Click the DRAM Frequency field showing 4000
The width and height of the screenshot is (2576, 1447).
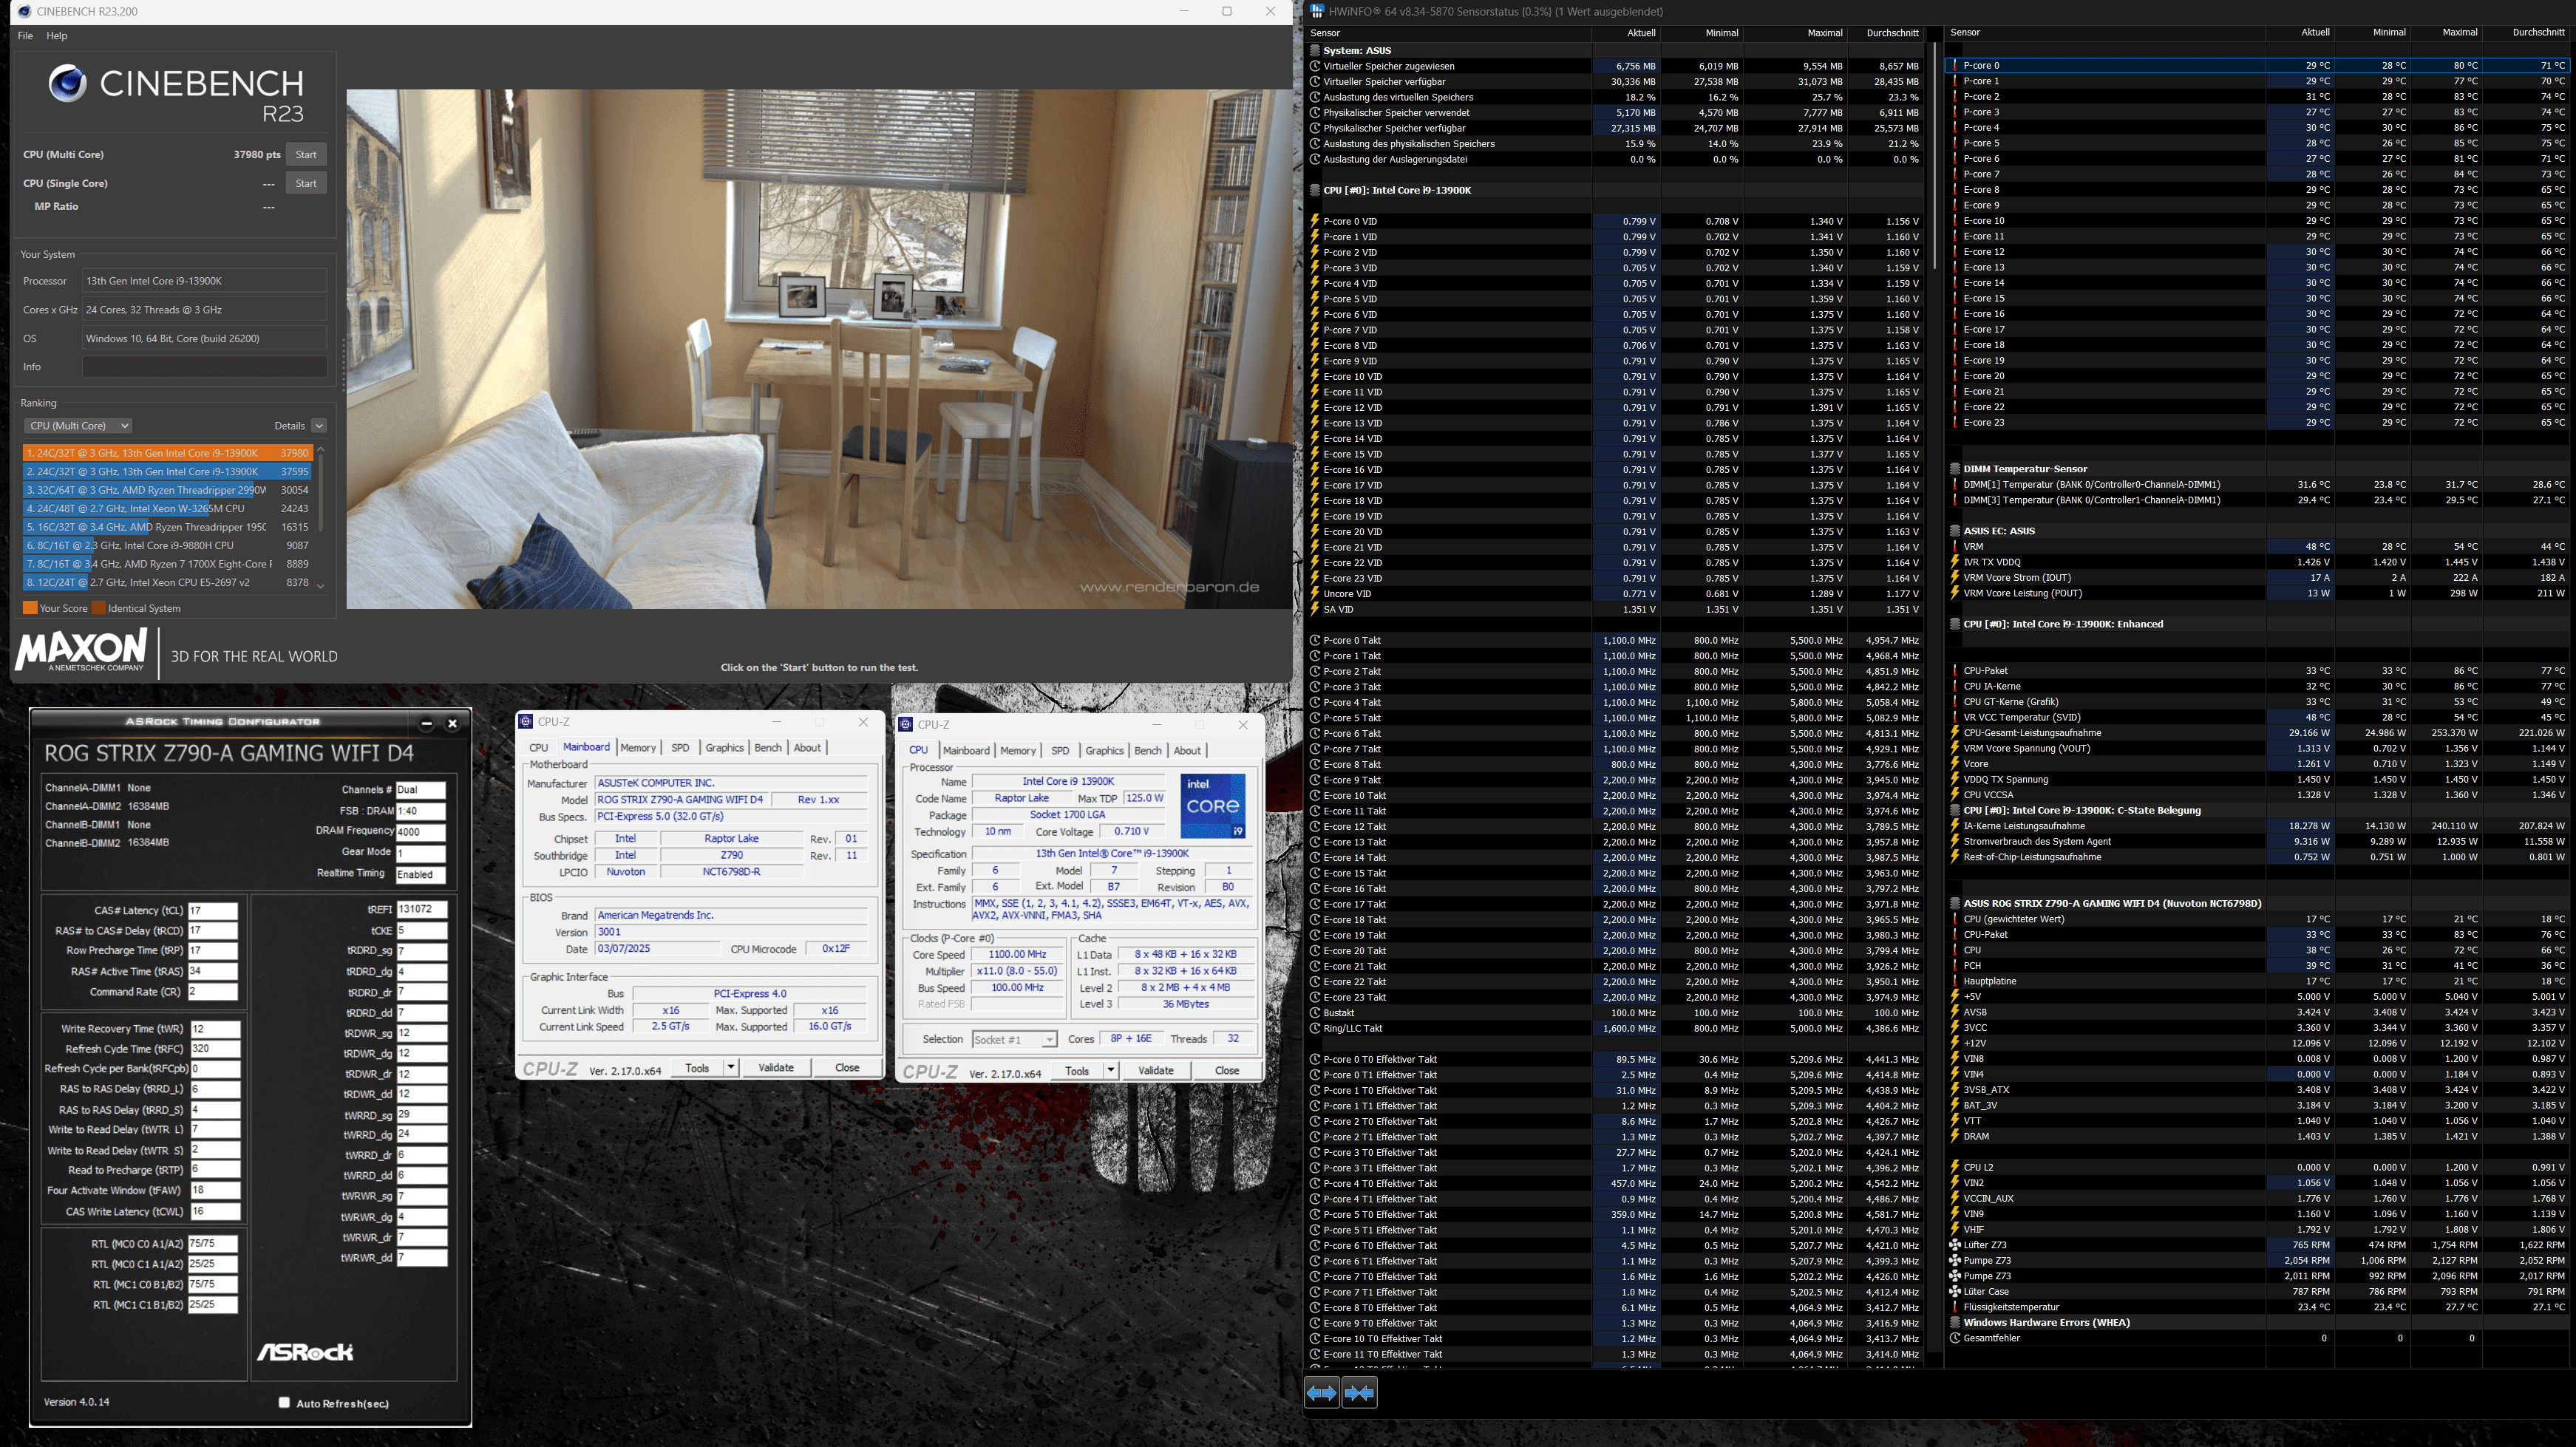(x=420, y=832)
